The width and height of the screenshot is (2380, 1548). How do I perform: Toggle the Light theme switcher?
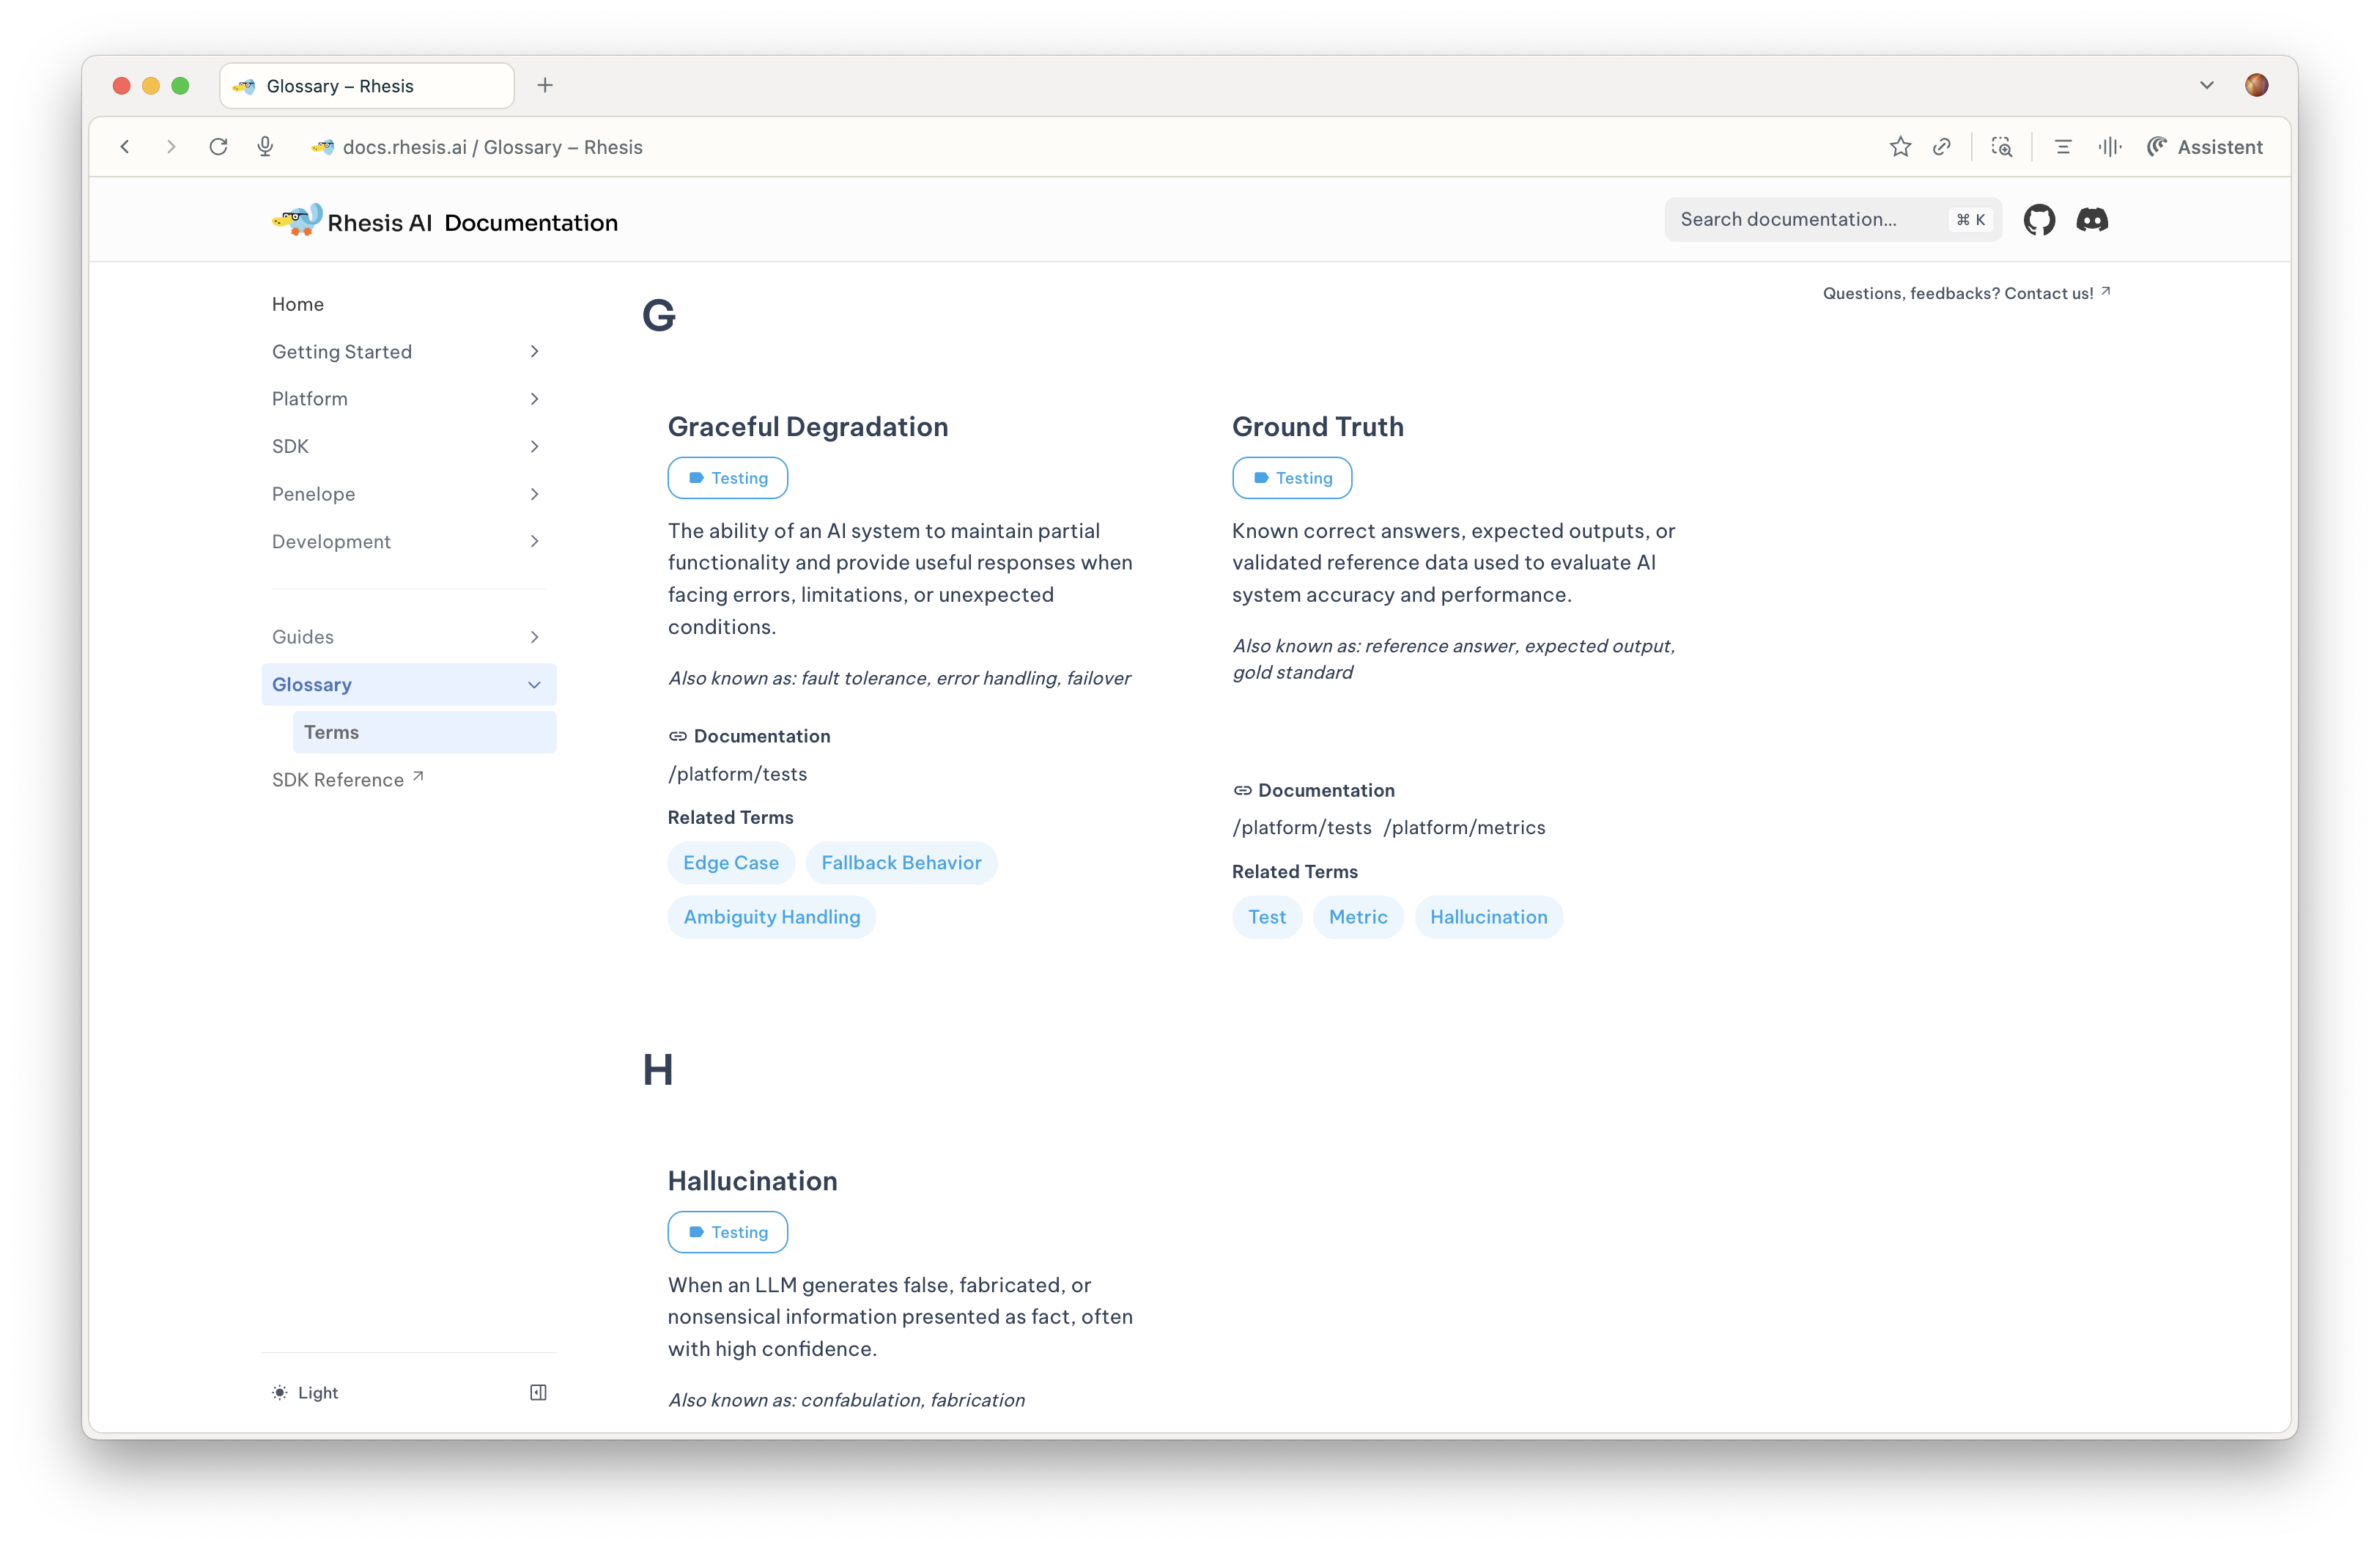pos(306,1393)
